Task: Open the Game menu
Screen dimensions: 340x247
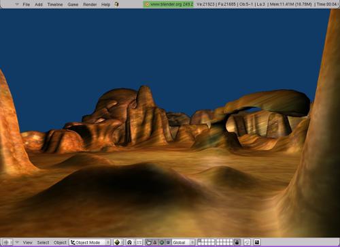Action: pos(73,4)
